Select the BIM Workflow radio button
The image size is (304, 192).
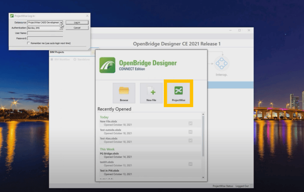52,59
